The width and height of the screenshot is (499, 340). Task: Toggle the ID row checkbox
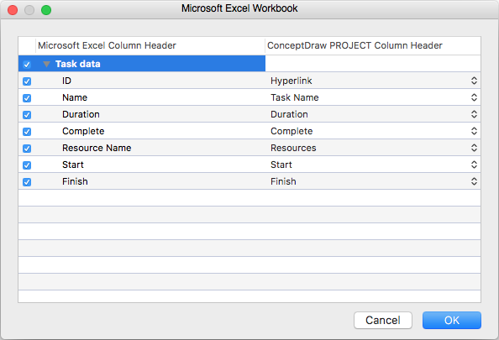tap(27, 81)
